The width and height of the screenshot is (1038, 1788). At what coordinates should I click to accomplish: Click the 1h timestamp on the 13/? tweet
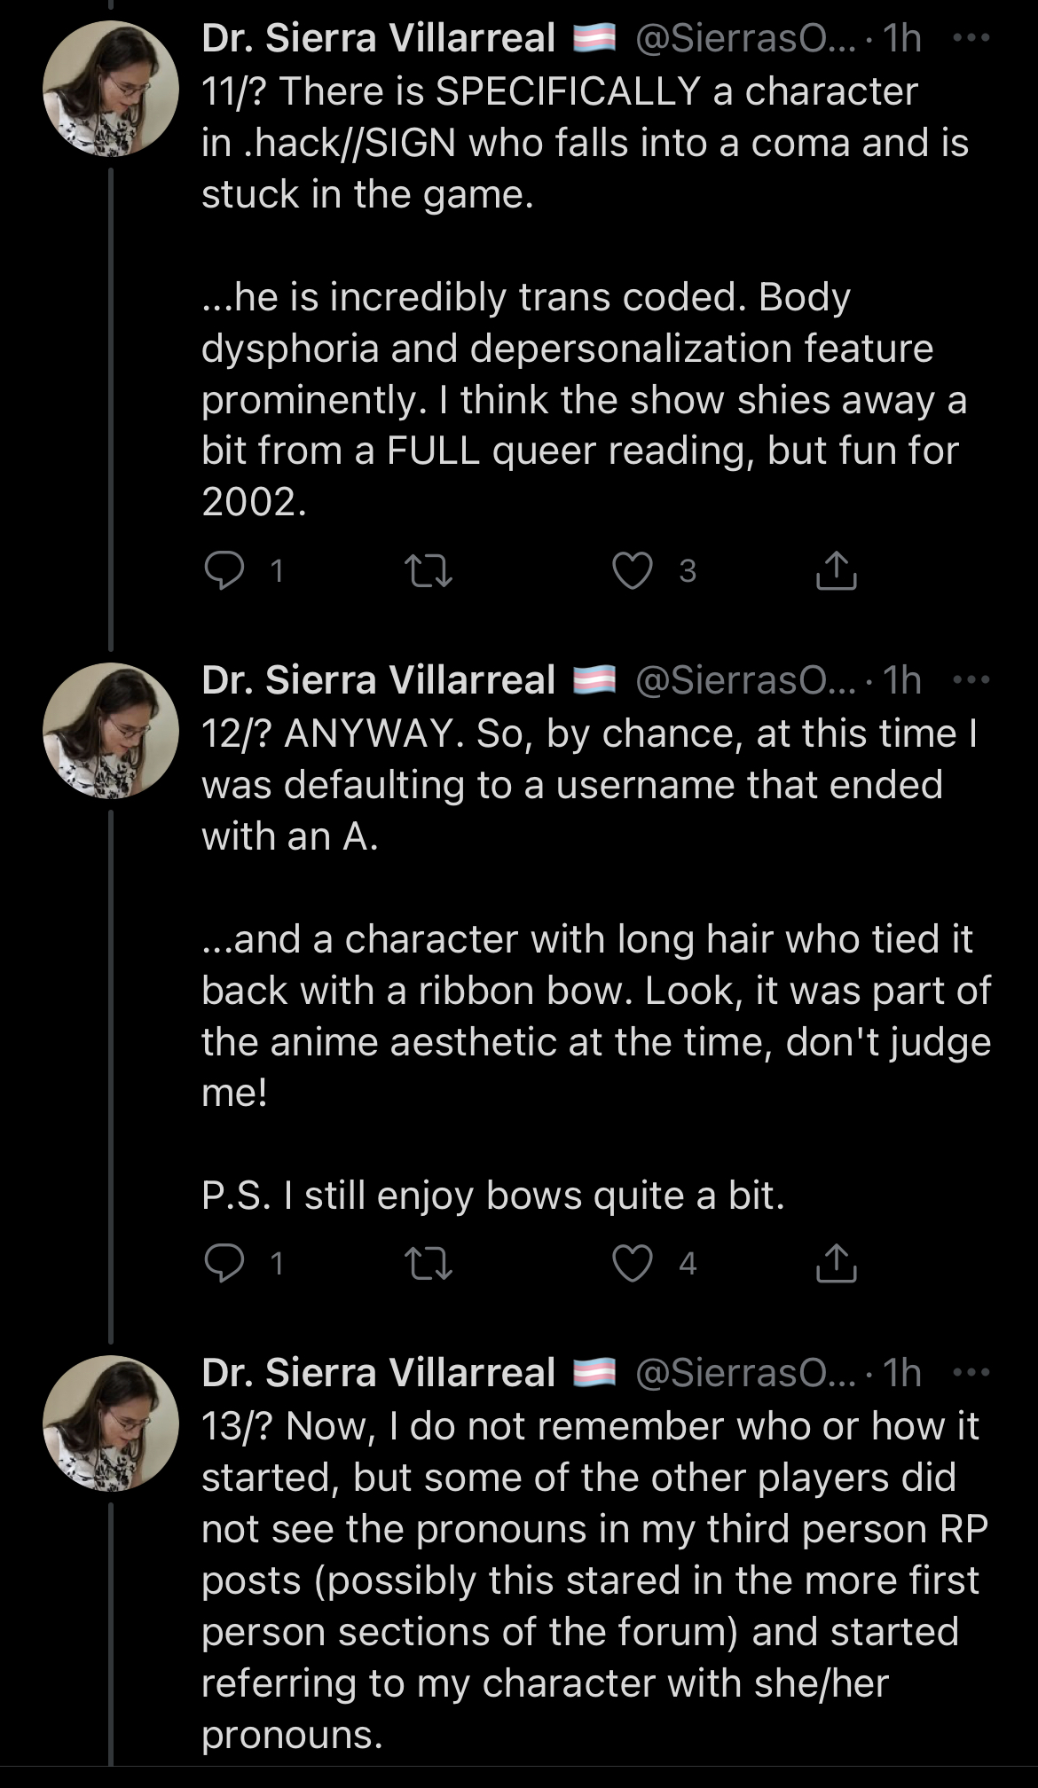pyautogui.click(x=902, y=1373)
